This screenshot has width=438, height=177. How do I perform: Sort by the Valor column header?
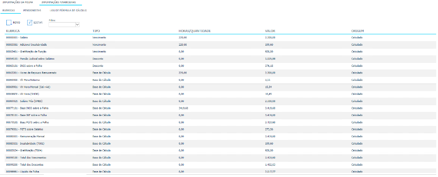[270, 31]
